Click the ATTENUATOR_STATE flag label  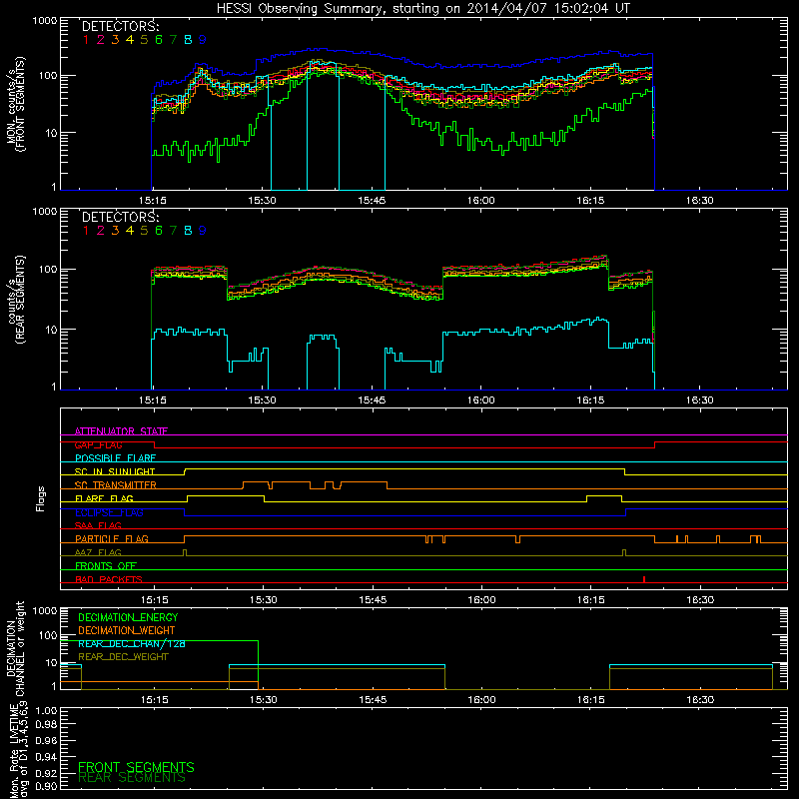[x=121, y=431]
